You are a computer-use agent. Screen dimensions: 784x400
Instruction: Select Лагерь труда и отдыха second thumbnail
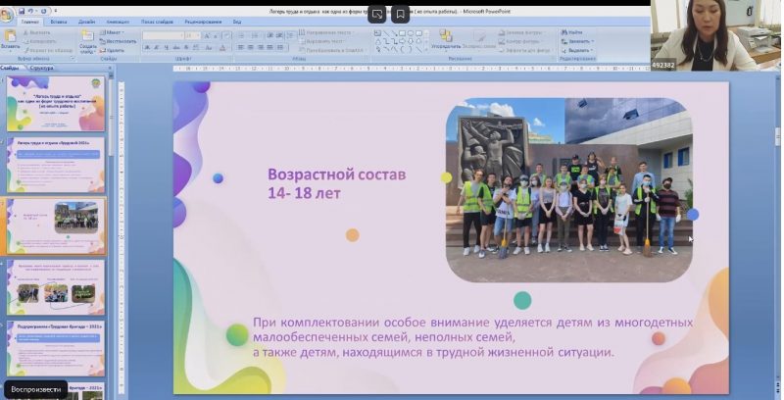(56, 165)
